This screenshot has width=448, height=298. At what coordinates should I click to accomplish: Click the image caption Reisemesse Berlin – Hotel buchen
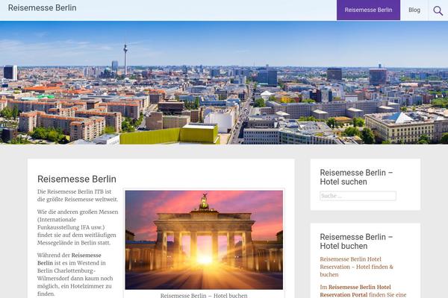coord(204,295)
